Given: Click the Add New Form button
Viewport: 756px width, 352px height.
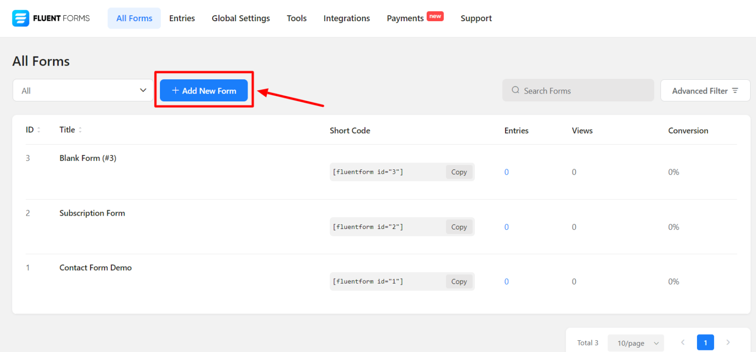Looking at the screenshot, I should [x=203, y=90].
